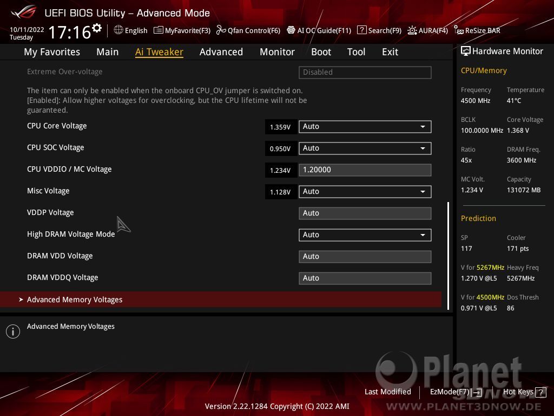Click the EzMode switch arrow icon
The width and height of the screenshot is (554, 416).
pyautogui.click(x=477, y=392)
